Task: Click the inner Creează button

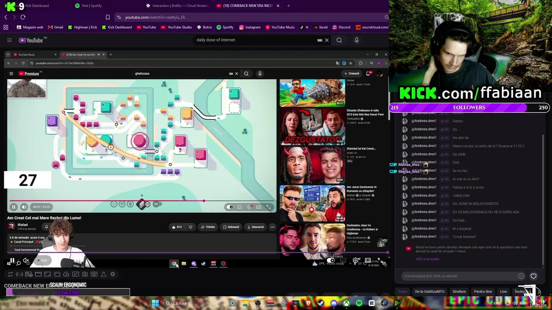Action: tap(352, 74)
